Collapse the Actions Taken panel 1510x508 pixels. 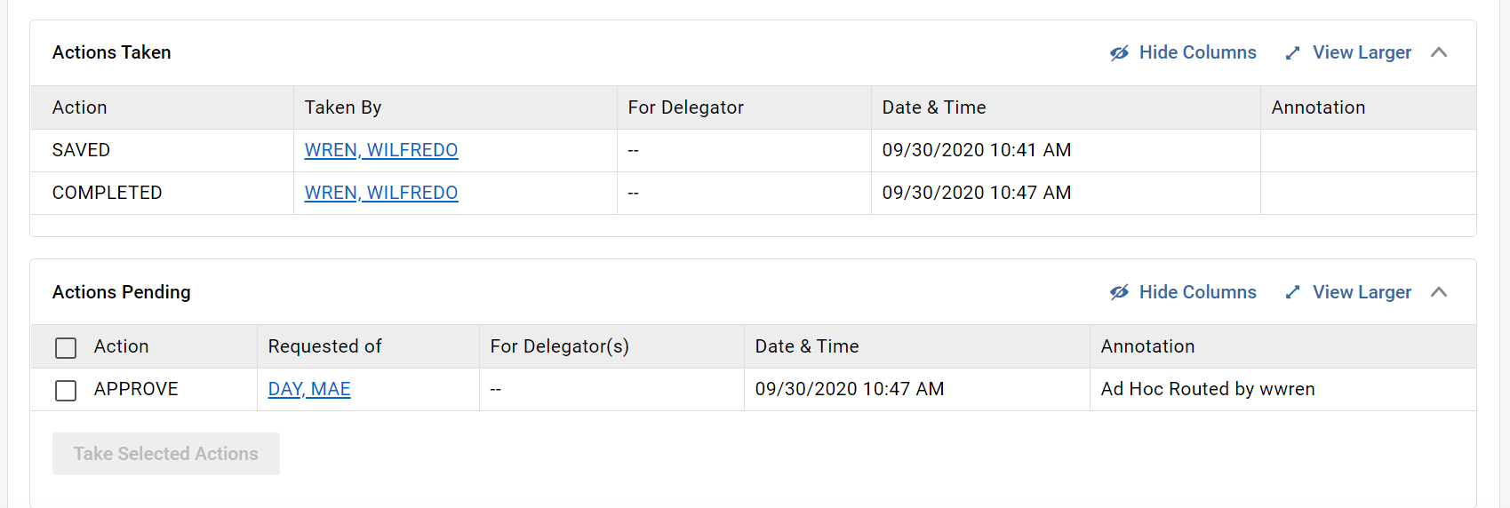click(1439, 52)
